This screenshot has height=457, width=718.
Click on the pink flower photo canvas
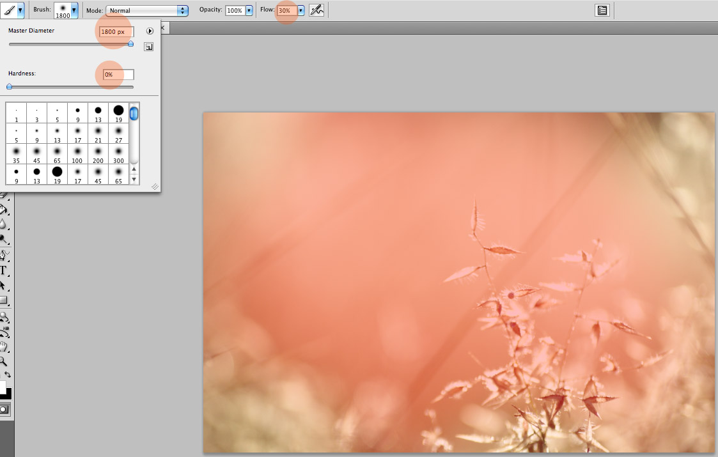(x=459, y=283)
